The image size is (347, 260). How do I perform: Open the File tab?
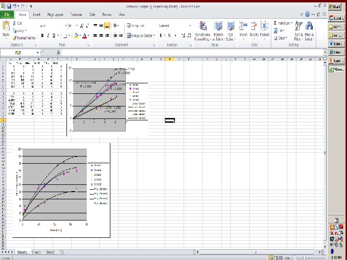[x=7, y=14]
